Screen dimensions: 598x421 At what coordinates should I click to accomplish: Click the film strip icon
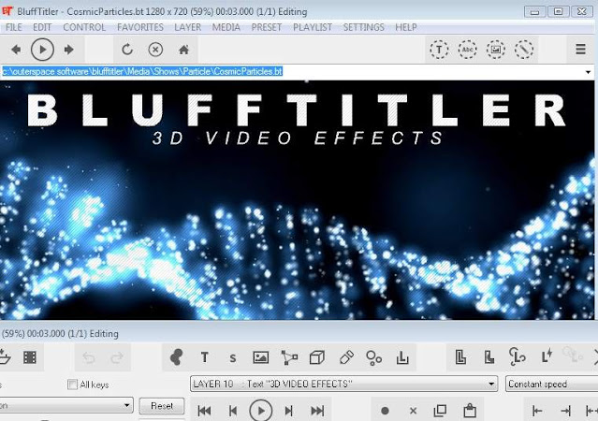point(30,357)
